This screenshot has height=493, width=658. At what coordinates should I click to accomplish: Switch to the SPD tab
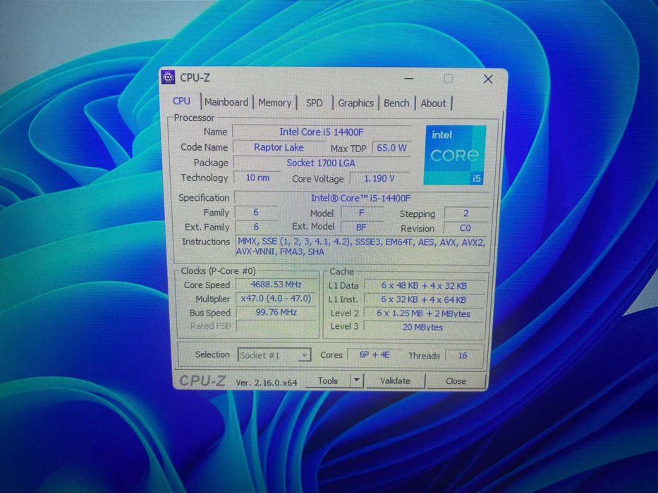click(314, 103)
